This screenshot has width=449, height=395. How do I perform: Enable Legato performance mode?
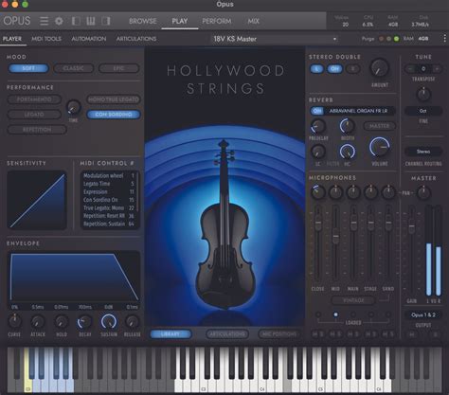pos(34,115)
